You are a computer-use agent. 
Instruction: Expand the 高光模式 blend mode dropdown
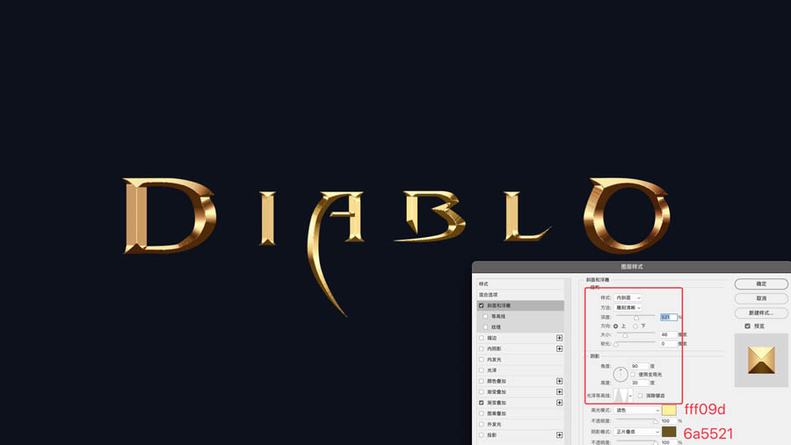(636, 410)
